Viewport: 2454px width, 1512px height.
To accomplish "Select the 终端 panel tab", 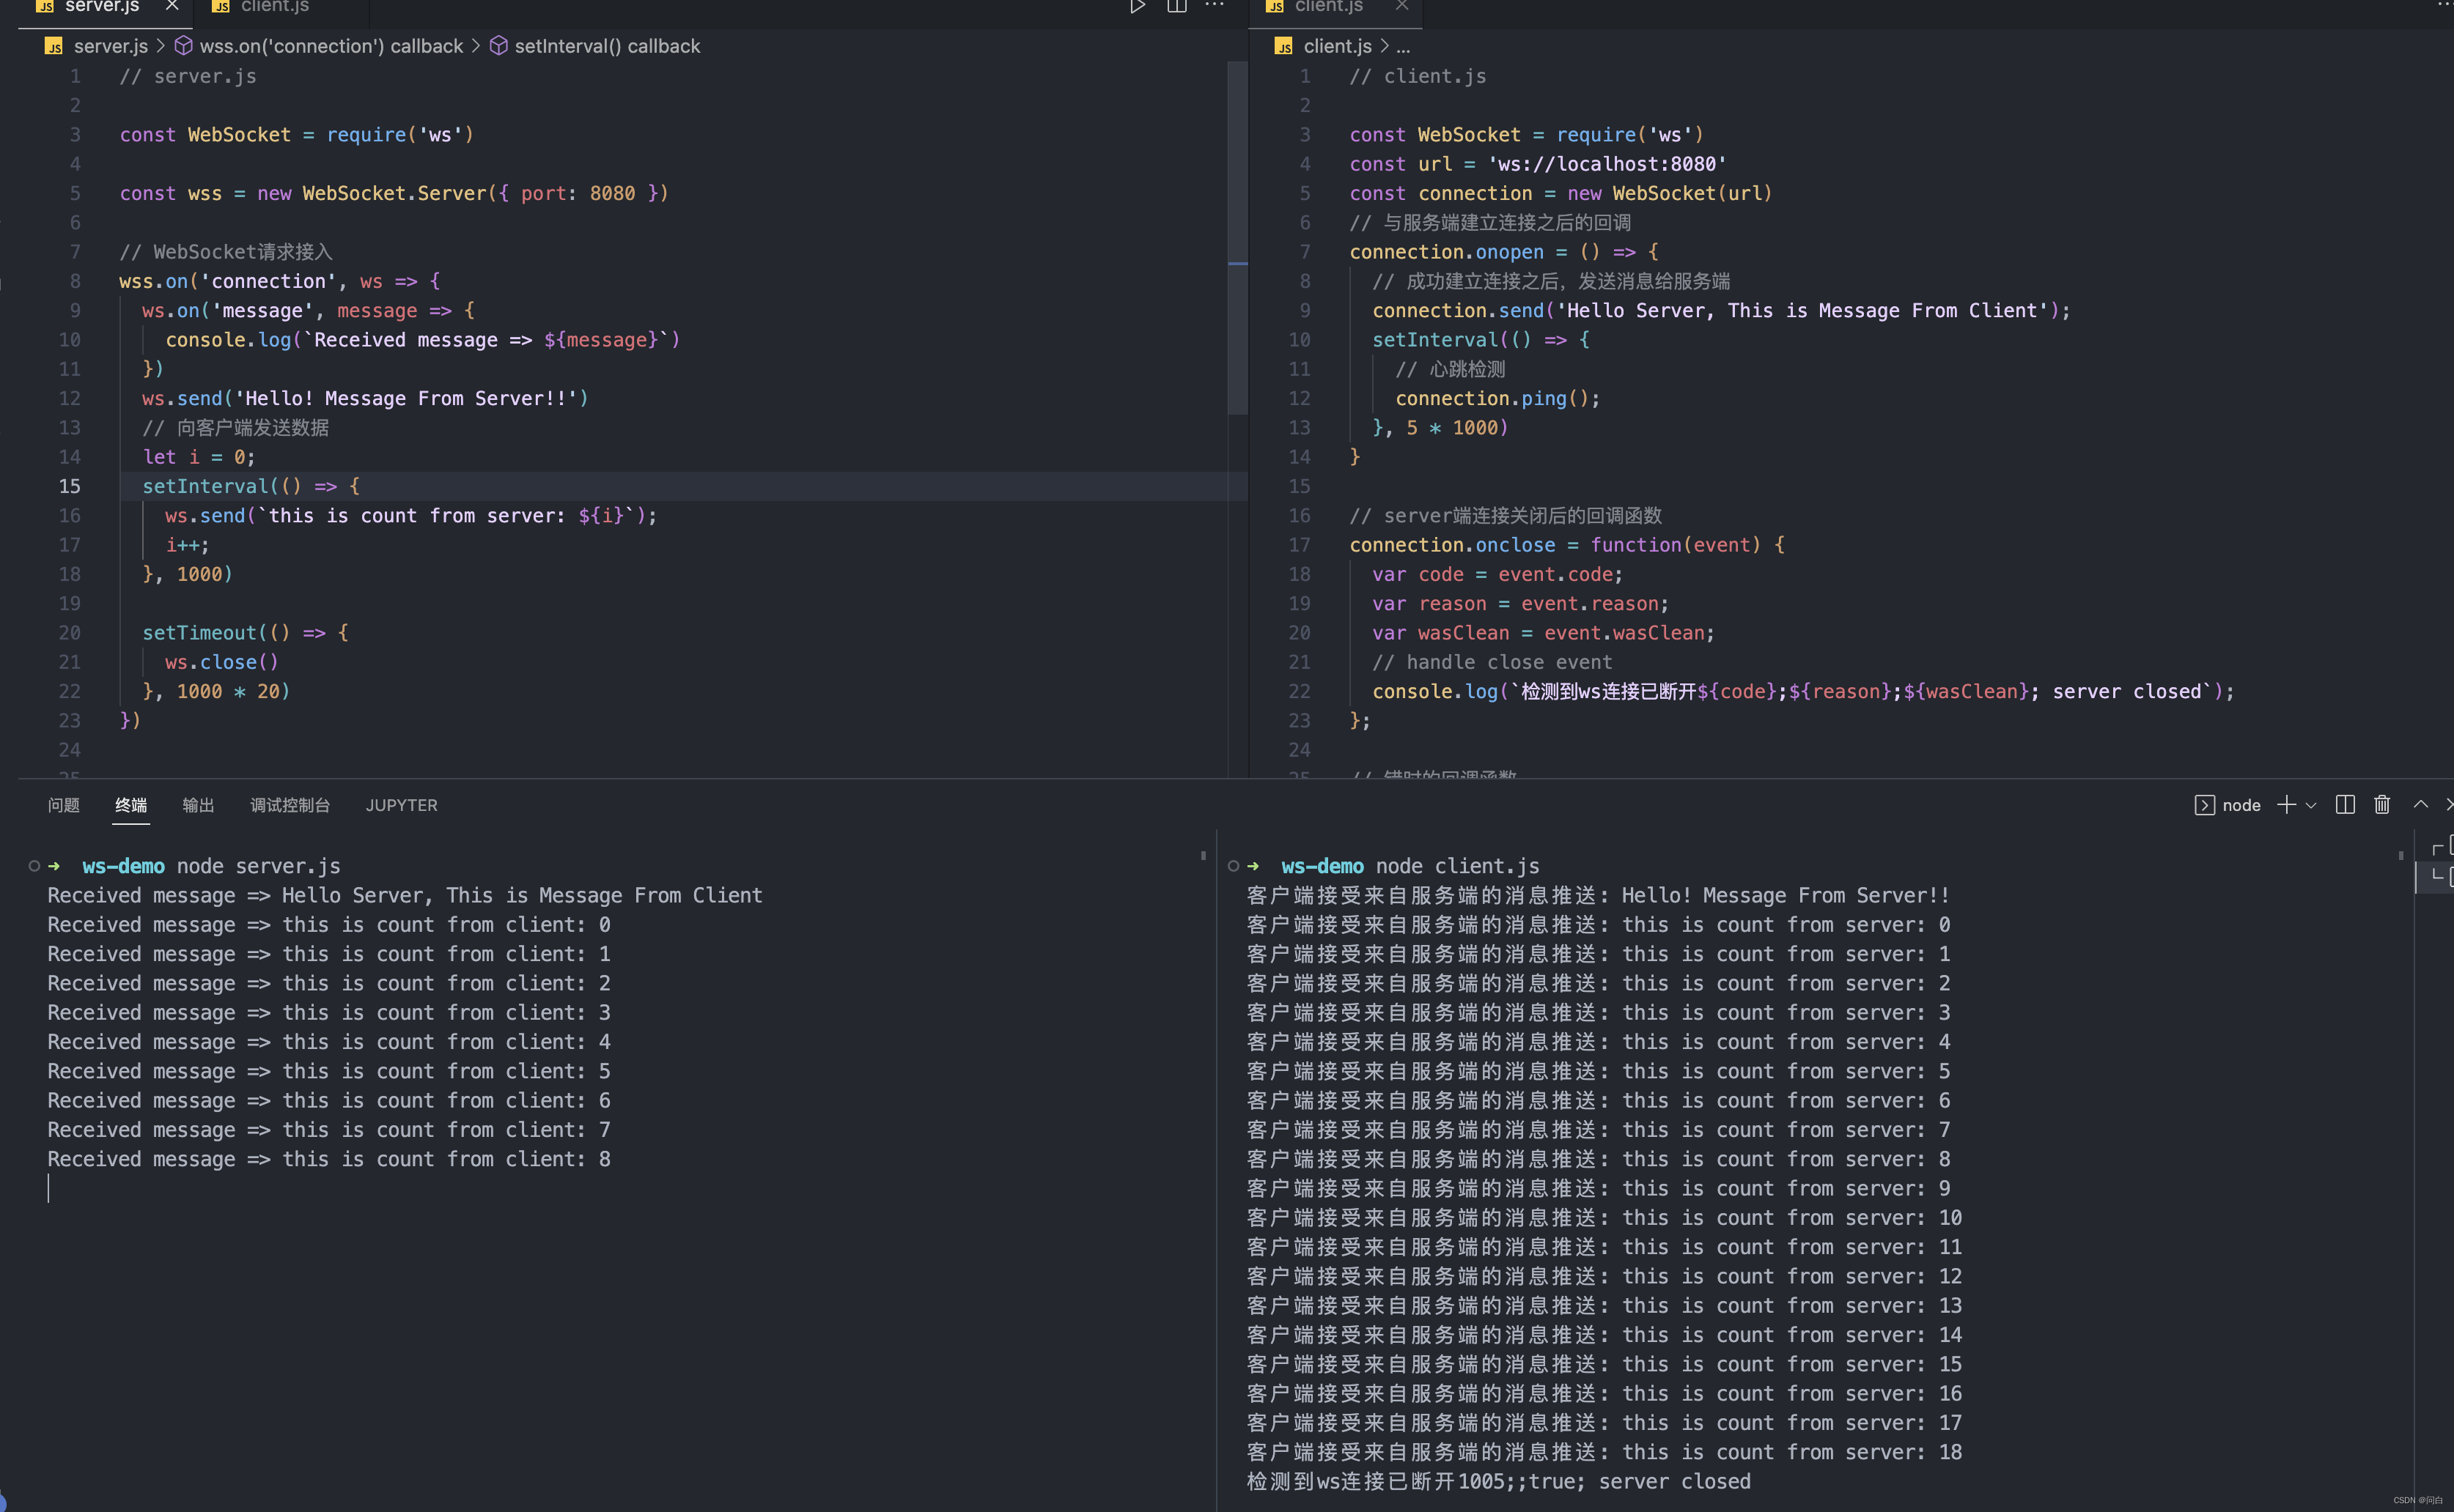I will (x=131, y=805).
